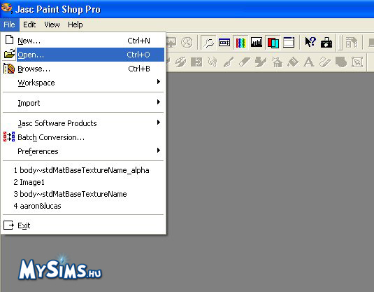The width and height of the screenshot is (374, 292).
Task: Expand the Import submenu arrow
Action: click(159, 102)
